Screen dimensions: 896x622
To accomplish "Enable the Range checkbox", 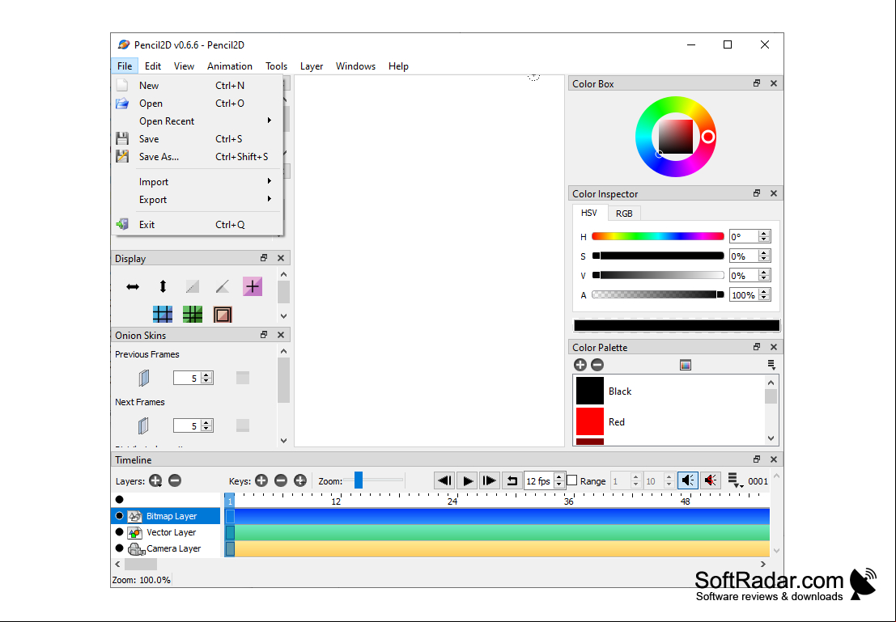I will click(572, 480).
